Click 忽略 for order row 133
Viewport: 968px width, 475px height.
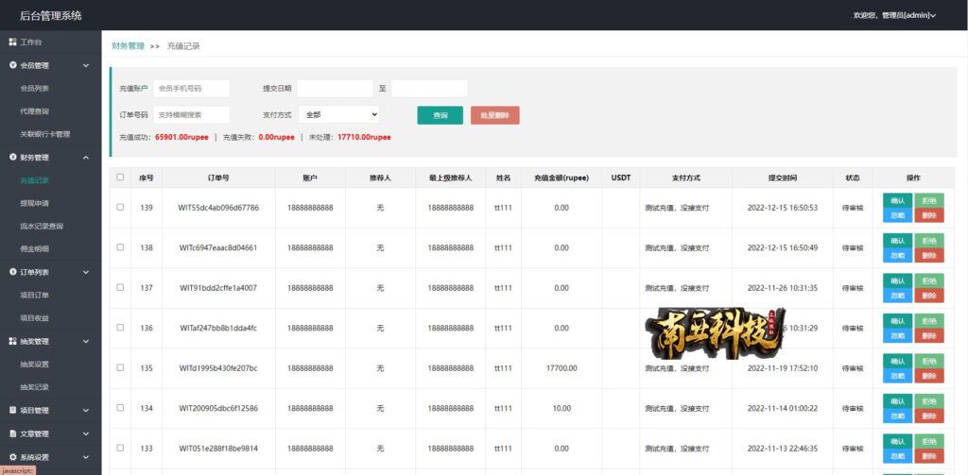898,456
